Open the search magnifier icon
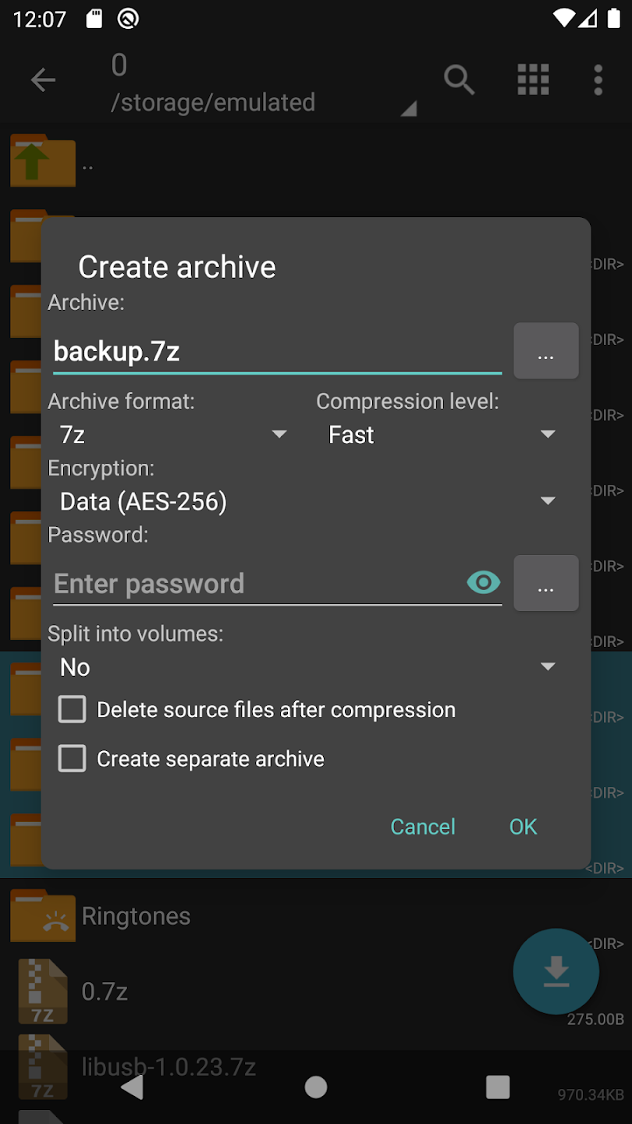 point(459,80)
